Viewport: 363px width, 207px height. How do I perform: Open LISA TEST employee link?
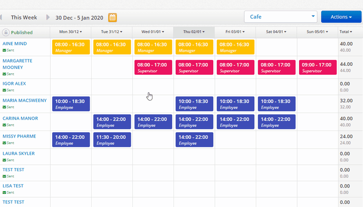(13, 186)
